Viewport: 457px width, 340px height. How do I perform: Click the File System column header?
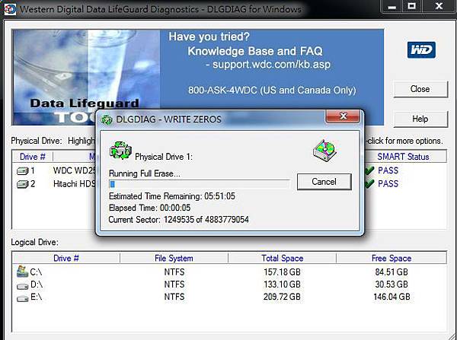pos(174,258)
